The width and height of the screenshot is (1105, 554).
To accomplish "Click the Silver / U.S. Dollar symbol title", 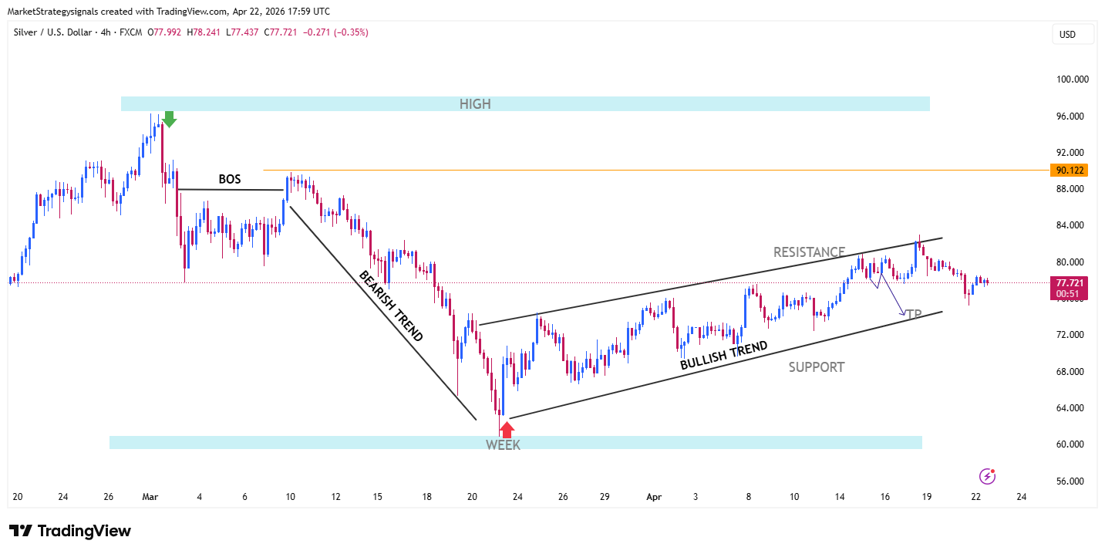I will (55, 32).
